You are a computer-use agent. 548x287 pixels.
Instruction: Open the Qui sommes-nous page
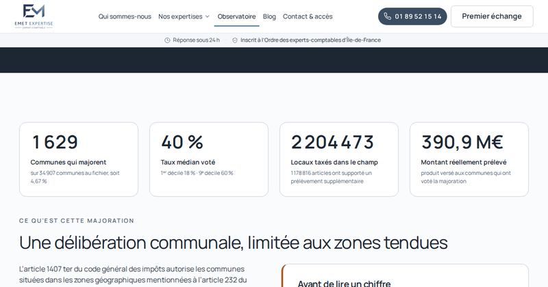coord(125,16)
